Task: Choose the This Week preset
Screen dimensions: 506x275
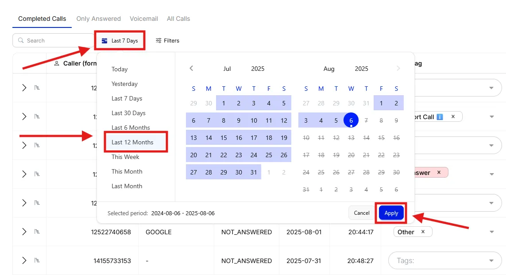Action: click(125, 157)
